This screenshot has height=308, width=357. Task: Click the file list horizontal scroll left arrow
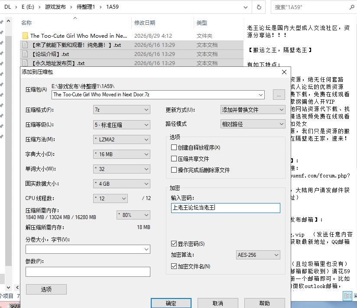coord(17,288)
